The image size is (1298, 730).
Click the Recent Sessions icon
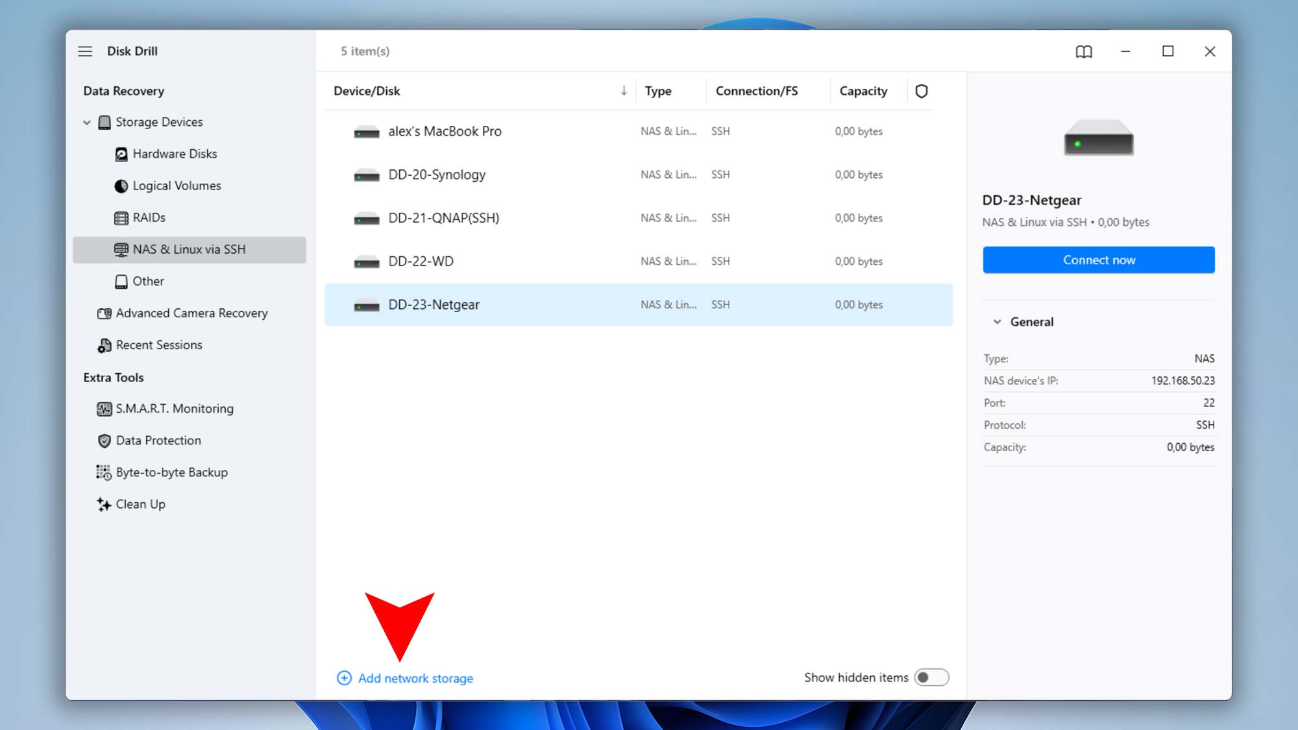pyautogui.click(x=104, y=345)
